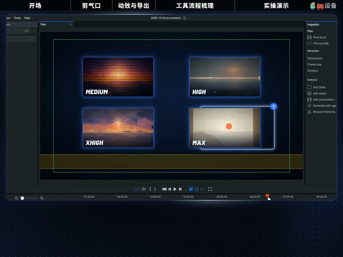Click Root.tsx film strip icon
The height and width of the screenshot is (257, 343).
coord(309,37)
